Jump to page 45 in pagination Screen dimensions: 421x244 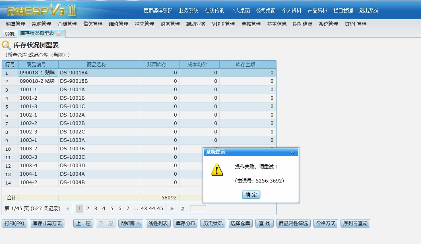tap(160, 209)
